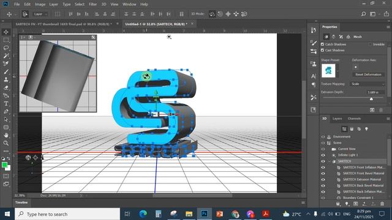Viewport: 392px width, 220px height.
Task: Select the Rectangular Marquee tool
Action: 6,40
